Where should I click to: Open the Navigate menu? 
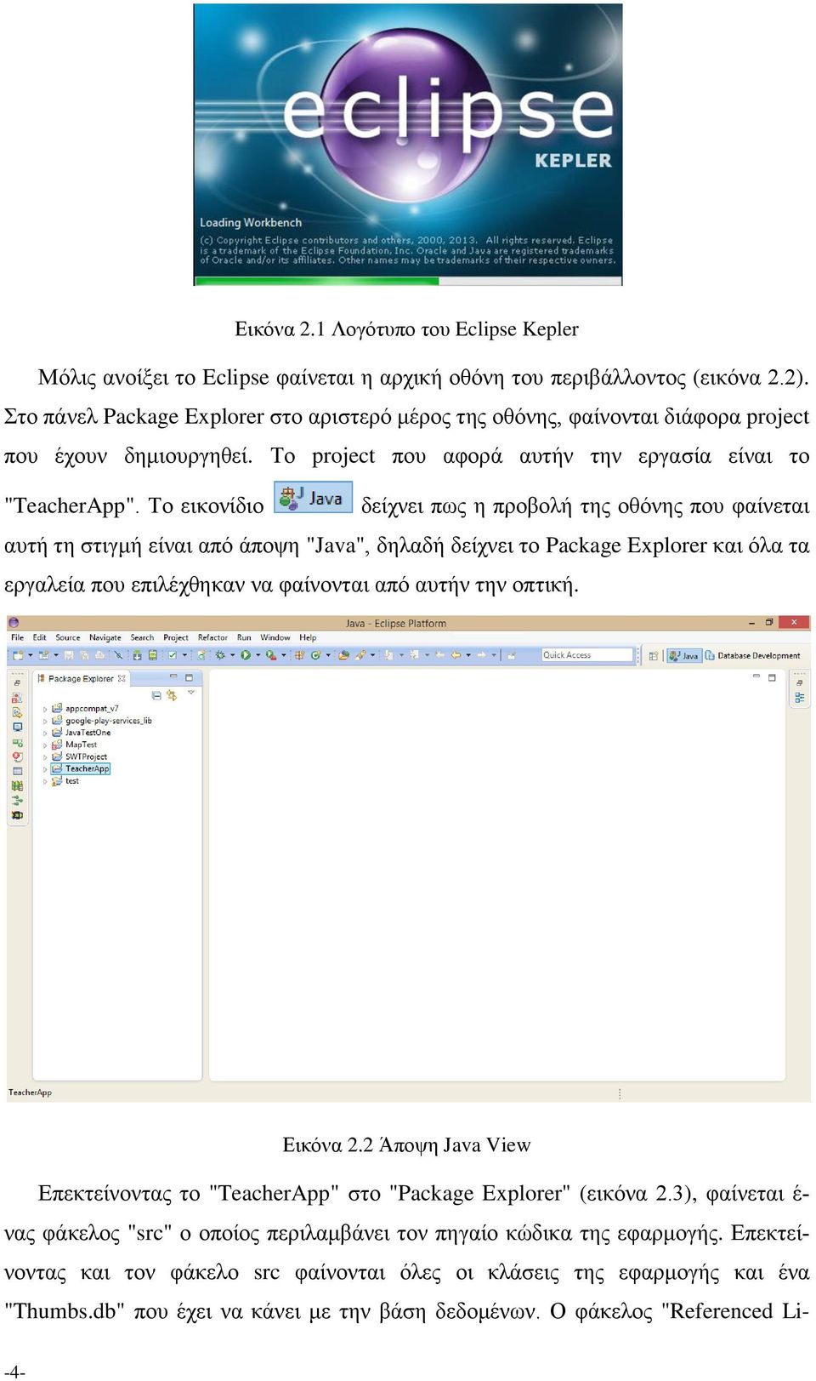[x=105, y=637]
